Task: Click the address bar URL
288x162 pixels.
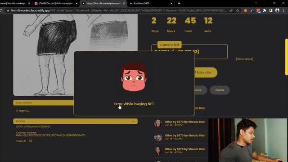Action: coord(118,10)
